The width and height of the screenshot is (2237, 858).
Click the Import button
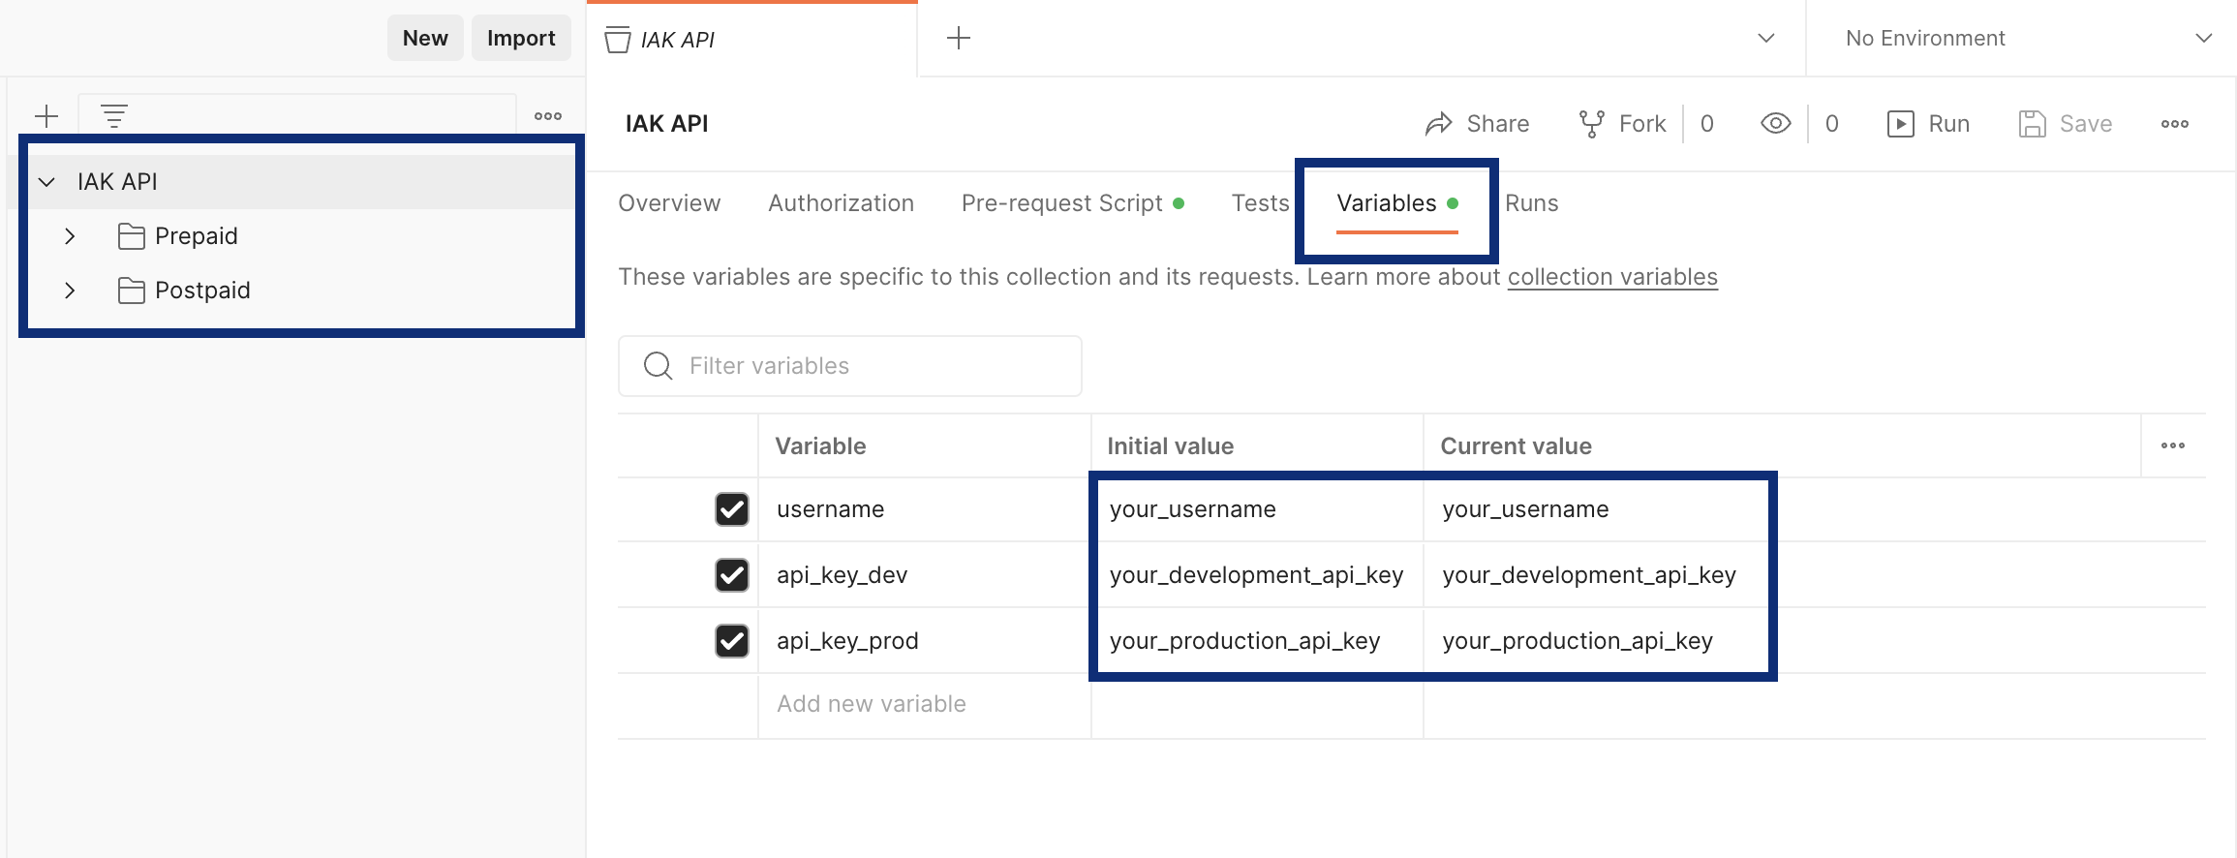click(521, 38)
